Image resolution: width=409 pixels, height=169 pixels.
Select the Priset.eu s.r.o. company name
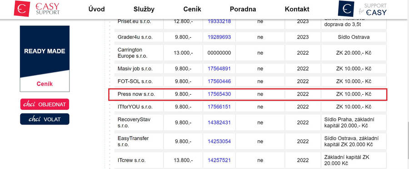coord(135,21)
